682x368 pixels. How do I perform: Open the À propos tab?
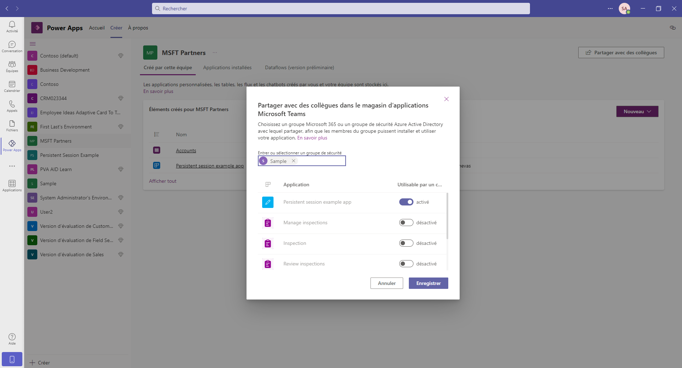pos(138,28)
